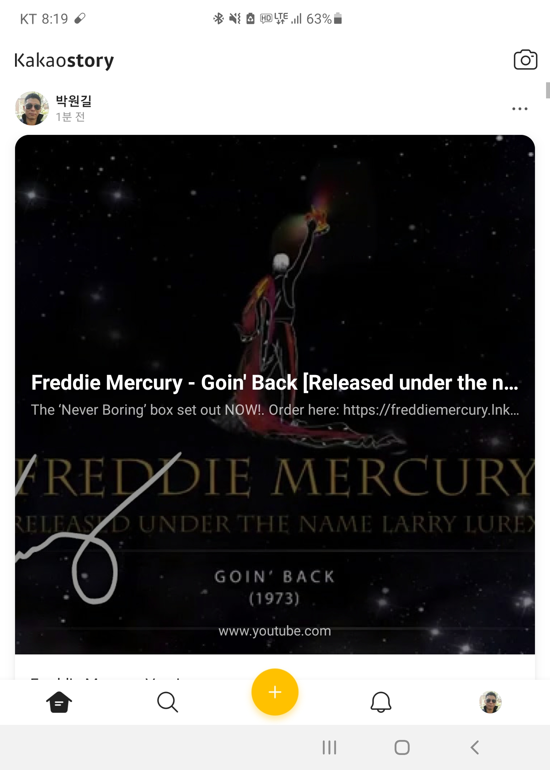Open the camera icon in header
This screenshot has height=770, width=550.
[525, 60]
